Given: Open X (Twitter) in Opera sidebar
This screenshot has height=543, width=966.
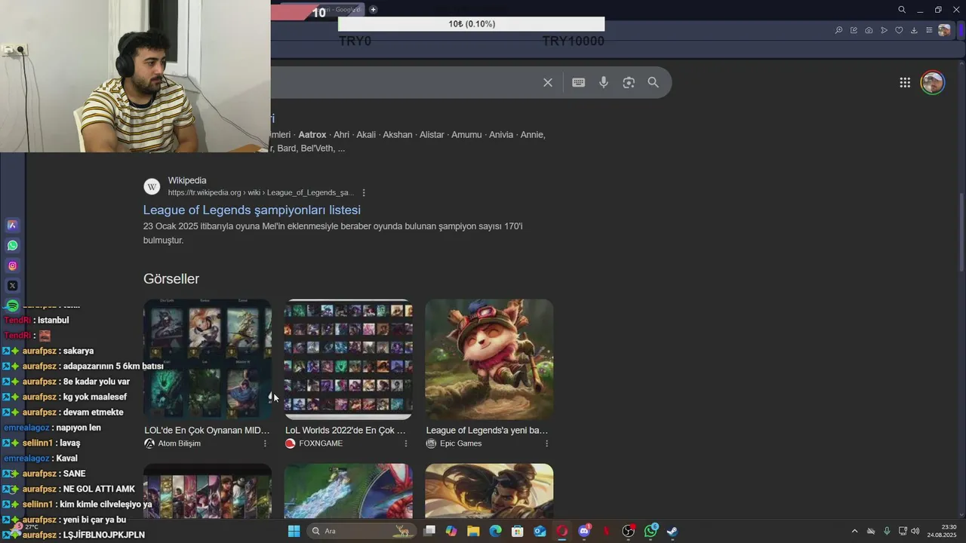Looking at the screenshot, I should [12, 286].
